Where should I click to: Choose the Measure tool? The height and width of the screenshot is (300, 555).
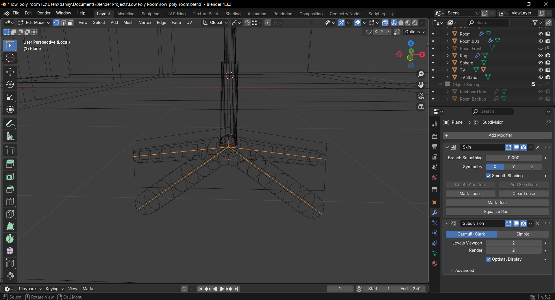pos(10,136)
